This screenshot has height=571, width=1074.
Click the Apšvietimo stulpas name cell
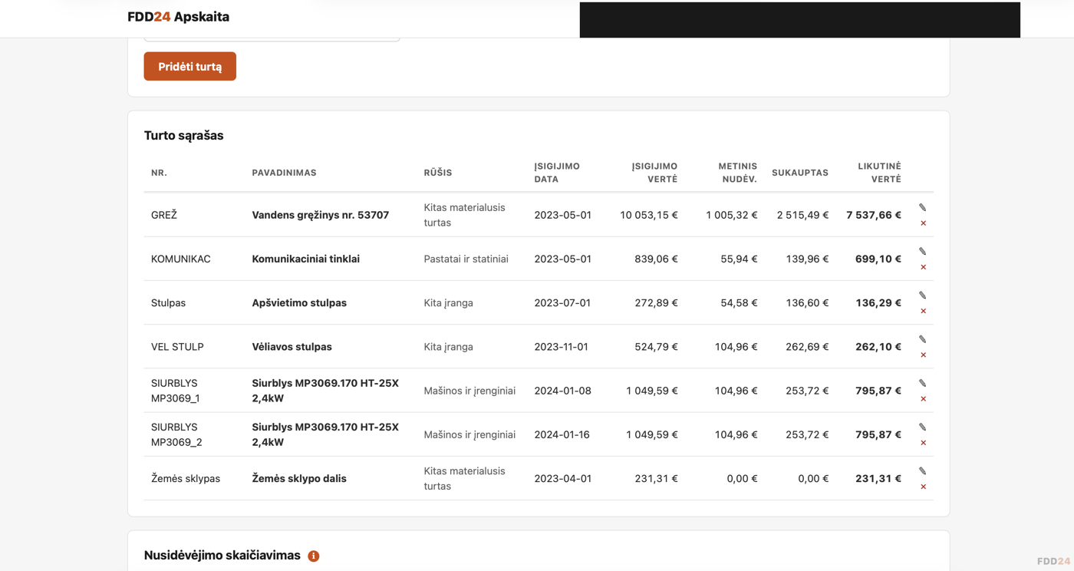click(x=299, y=302)
